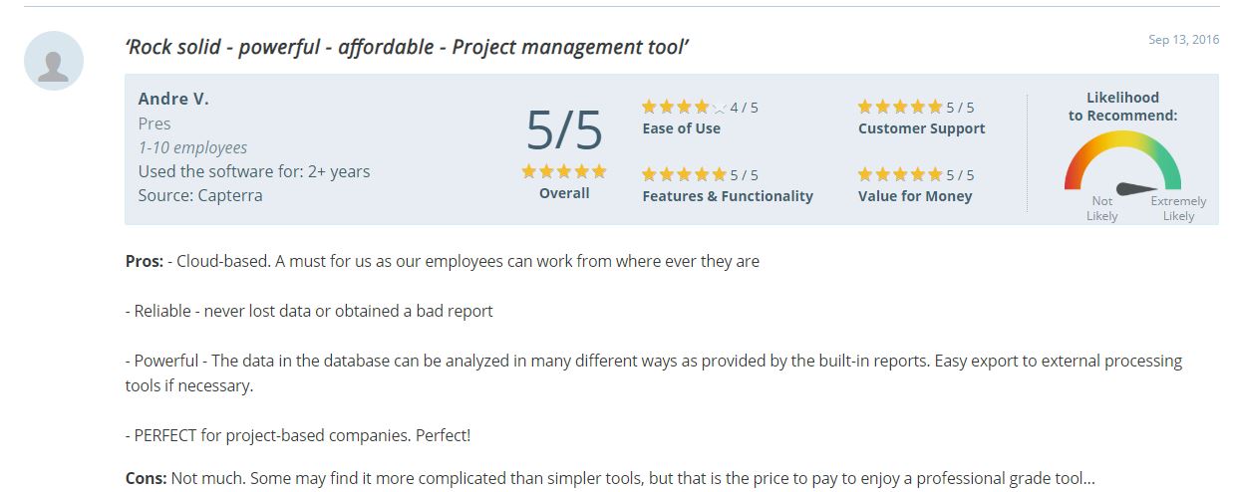Viewport: 1234px width, 492px height.
Task: Click the Sep 13, 2016 review date
Action: coord(1183,40)
